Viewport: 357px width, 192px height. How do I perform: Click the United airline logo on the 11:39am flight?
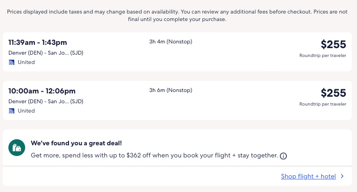coord(12,62)
